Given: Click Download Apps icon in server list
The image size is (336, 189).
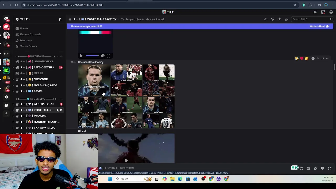Looking at the screenshot, I should tap(6, 114).
